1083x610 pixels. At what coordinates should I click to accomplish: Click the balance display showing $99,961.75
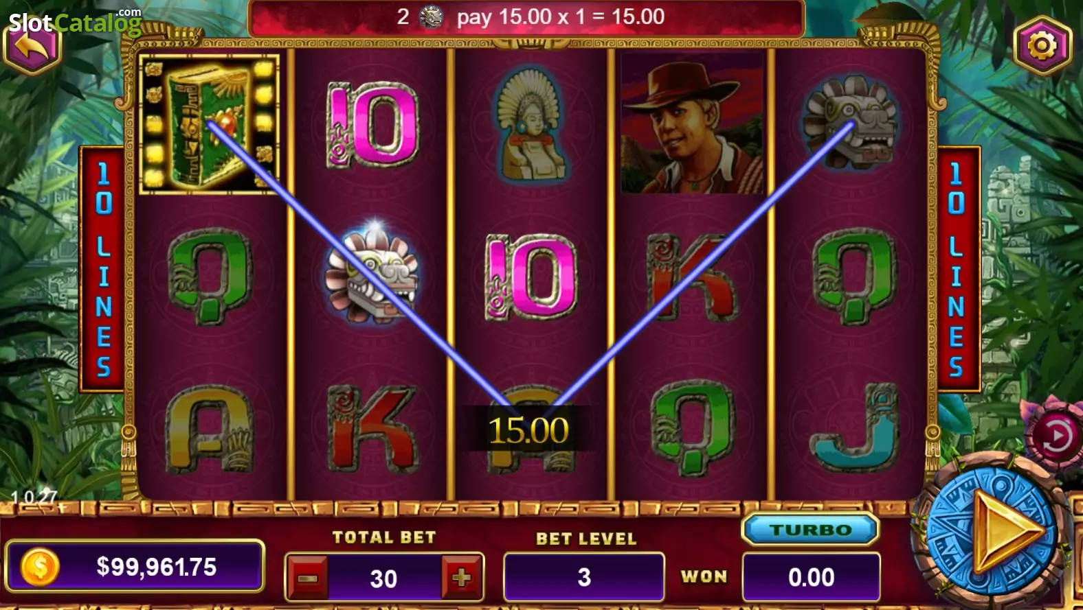[x=135, y=566]
